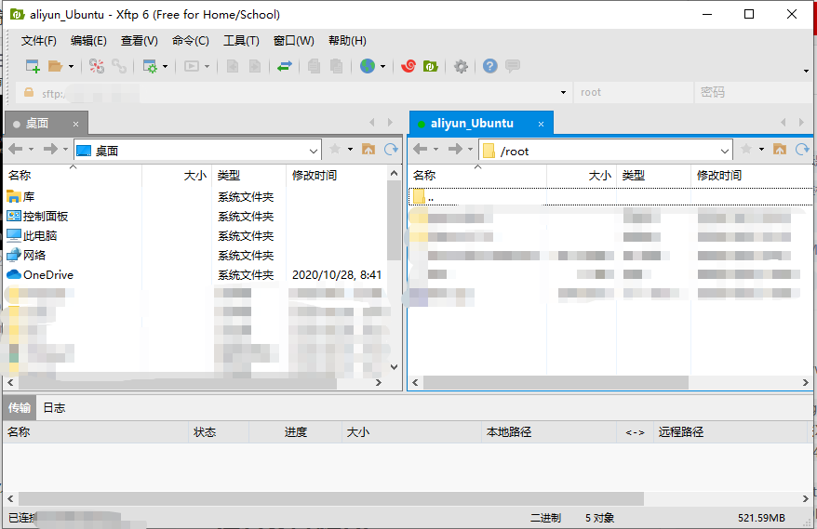
Task: Click the remote pane bookmark star icon
Action: (x=746, y=150)
